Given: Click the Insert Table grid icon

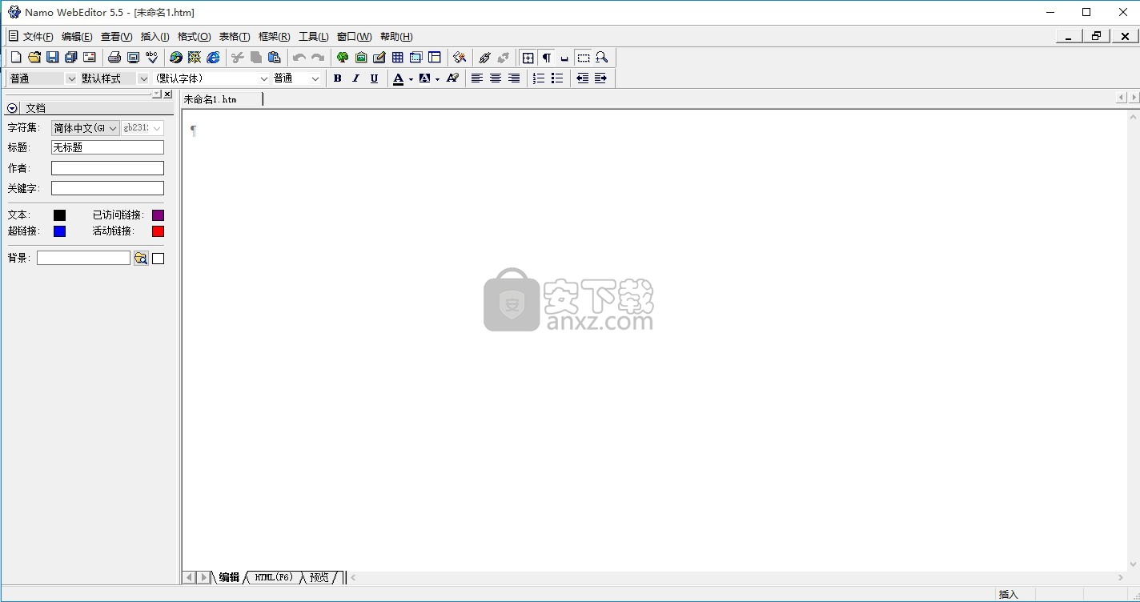Looking at the screenshot, I should 397,57.
